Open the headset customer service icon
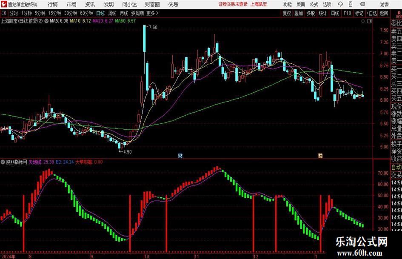Viewport: 402px width, 259px height. tap(340, 4)
